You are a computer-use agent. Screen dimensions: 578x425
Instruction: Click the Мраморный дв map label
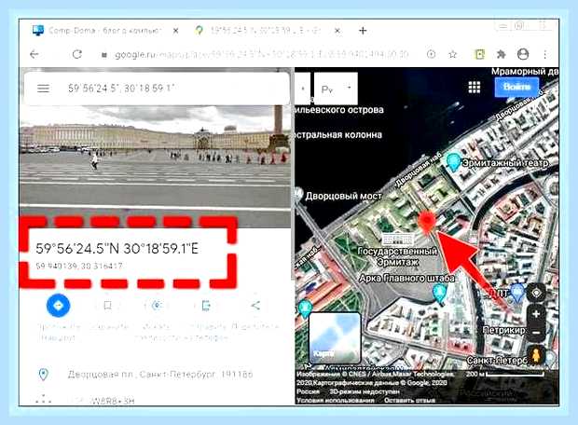[525, 72]
